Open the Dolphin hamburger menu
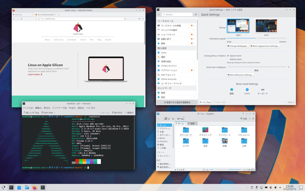305x191 pixels. (253, 118)
